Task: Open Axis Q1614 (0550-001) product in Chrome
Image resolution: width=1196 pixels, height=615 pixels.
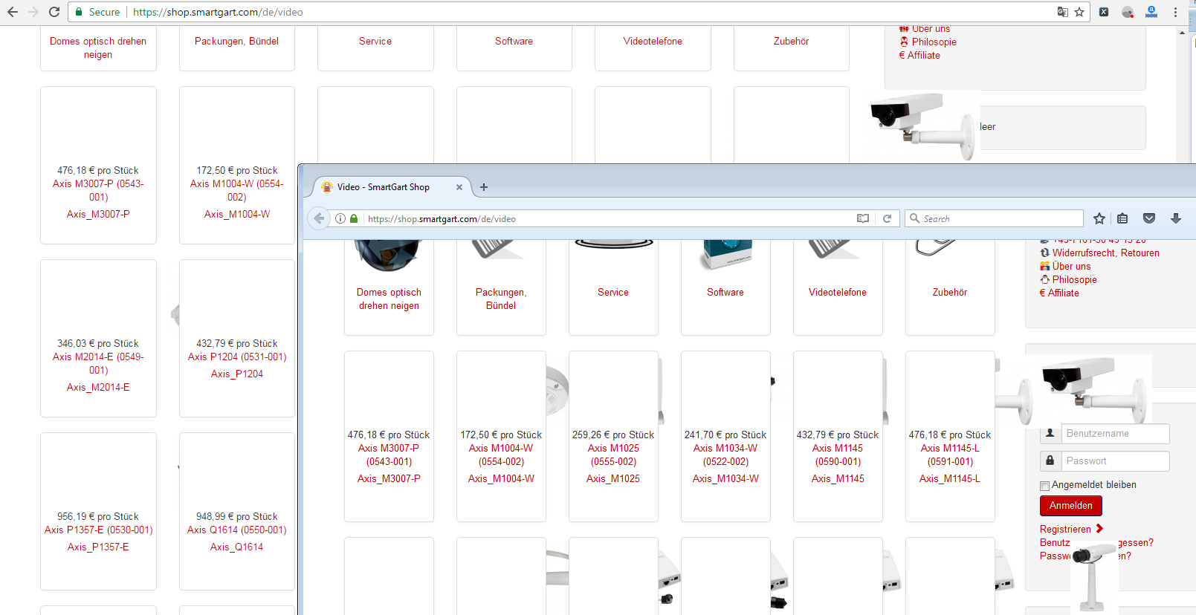Action: coord(236,530)
